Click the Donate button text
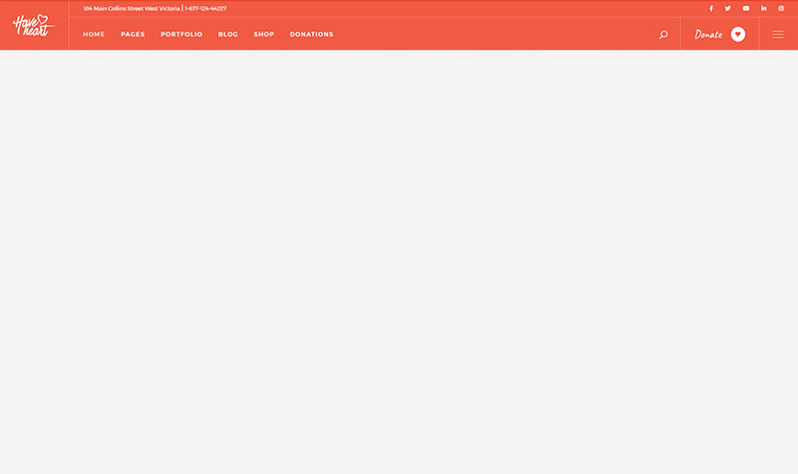This screenshot has width=798, height=474. pyautogui.click(x=708, y=35)
